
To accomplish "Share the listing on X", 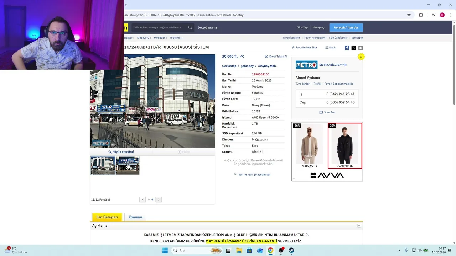I will (x=354, y=48).
